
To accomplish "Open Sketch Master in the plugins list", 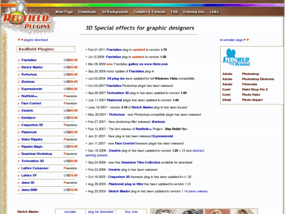I will pos(32,67).
